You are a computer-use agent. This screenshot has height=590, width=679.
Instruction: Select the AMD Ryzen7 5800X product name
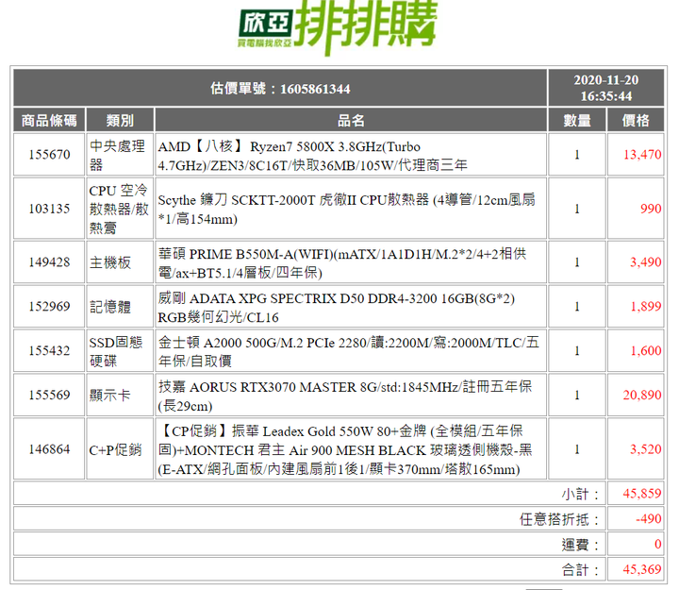click(x=312, y=156)
